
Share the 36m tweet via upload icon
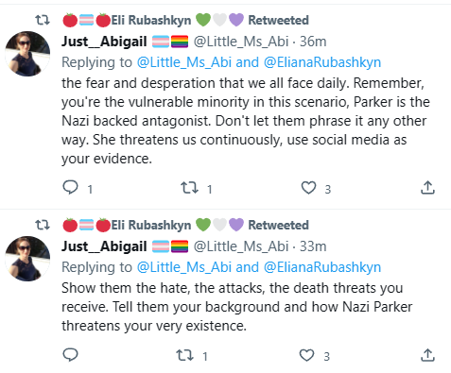point(427,187)
